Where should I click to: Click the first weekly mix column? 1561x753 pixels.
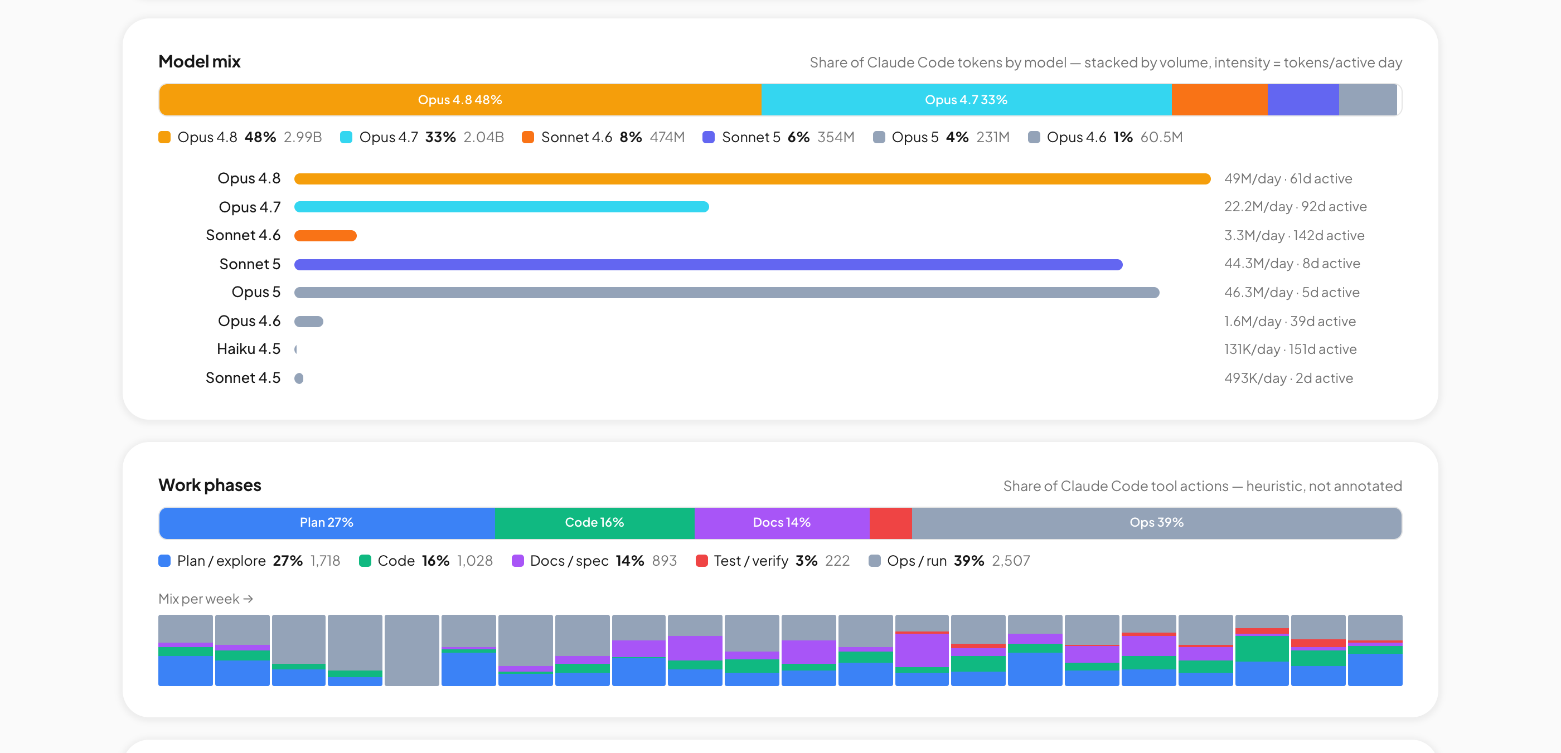(x=186, y=650)
